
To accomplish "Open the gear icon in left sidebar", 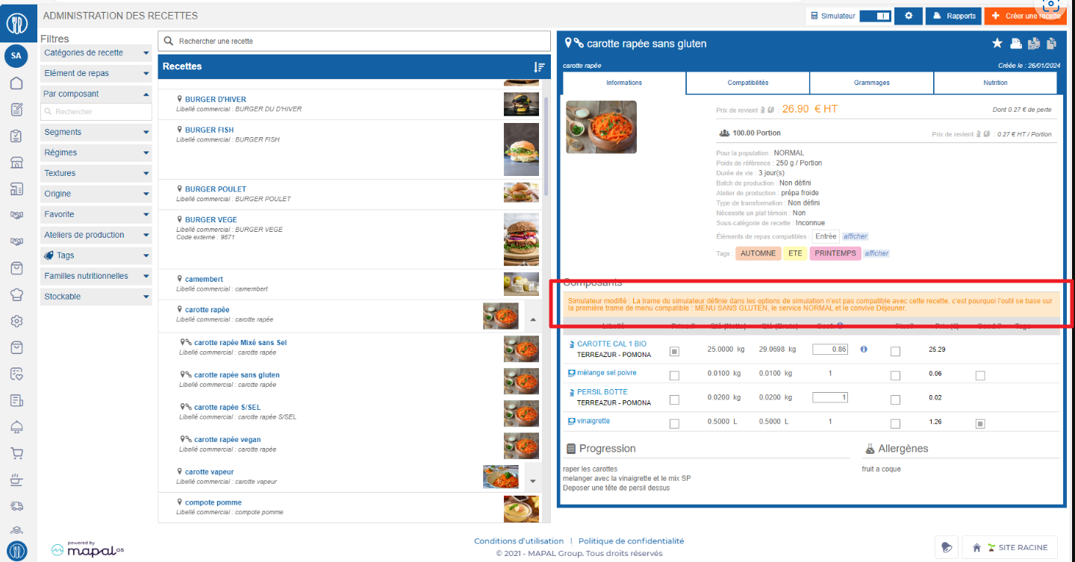I will point(16,321).
